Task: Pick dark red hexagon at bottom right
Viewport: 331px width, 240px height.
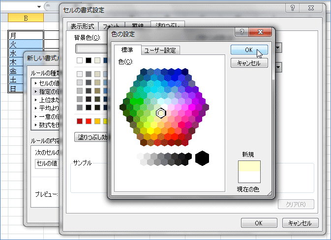Action: (x=185, y=143)
